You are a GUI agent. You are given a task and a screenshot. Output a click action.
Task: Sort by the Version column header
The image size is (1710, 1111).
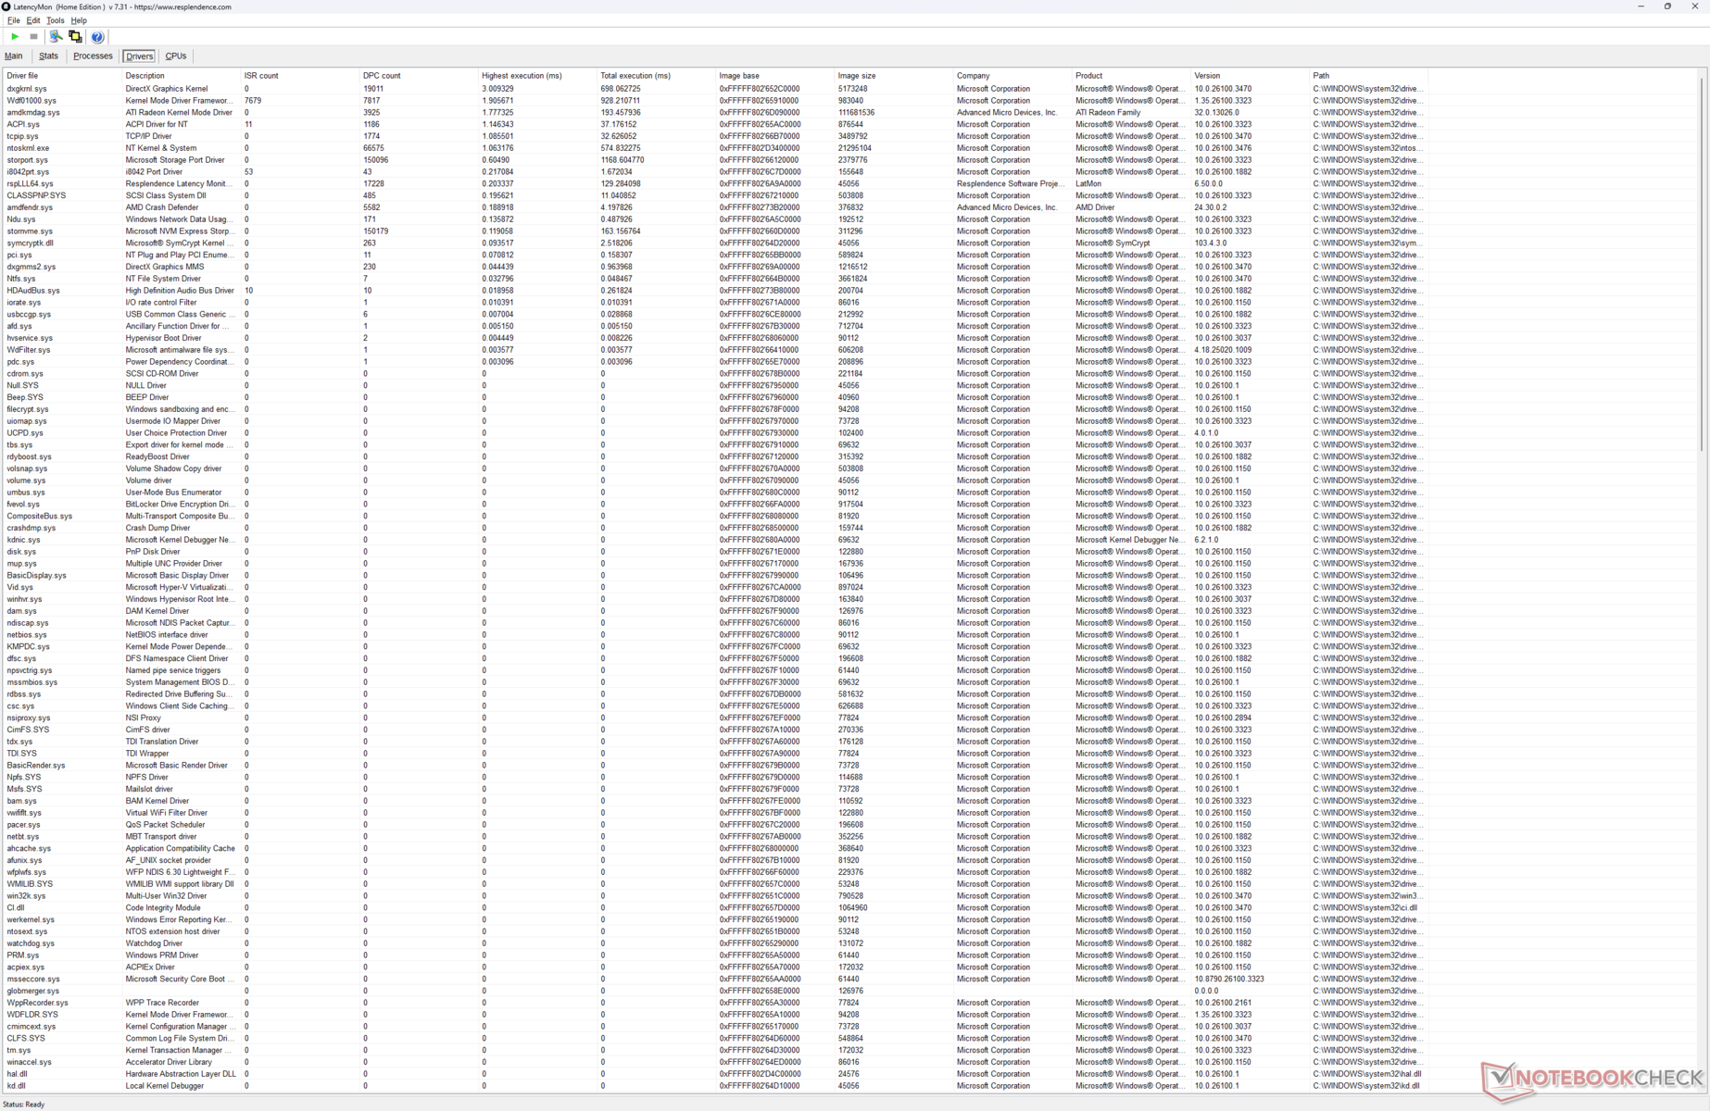1250,76
